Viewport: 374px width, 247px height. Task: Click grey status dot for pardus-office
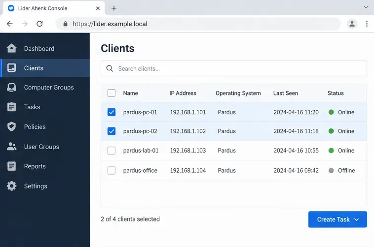click(331, 170)
